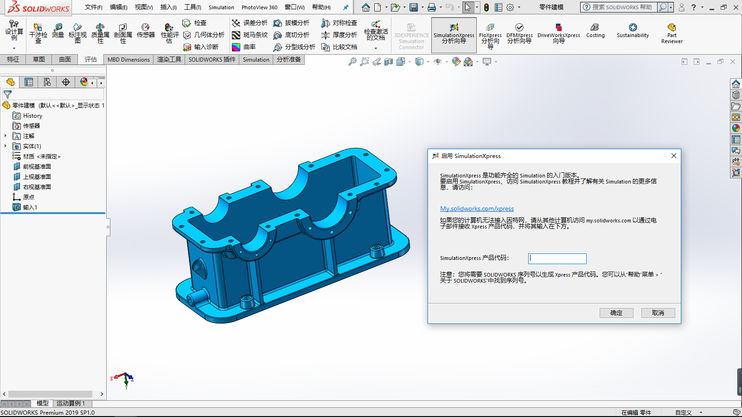Image resolution: width=742 pixels, height=417 pixels.
Task: Run Thickness Analysis (厚度分析)
Action: coord(339,35)
